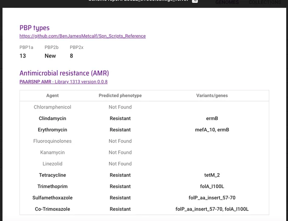Select the Co-Trimoxazole variants cell

tap(212, 209)
